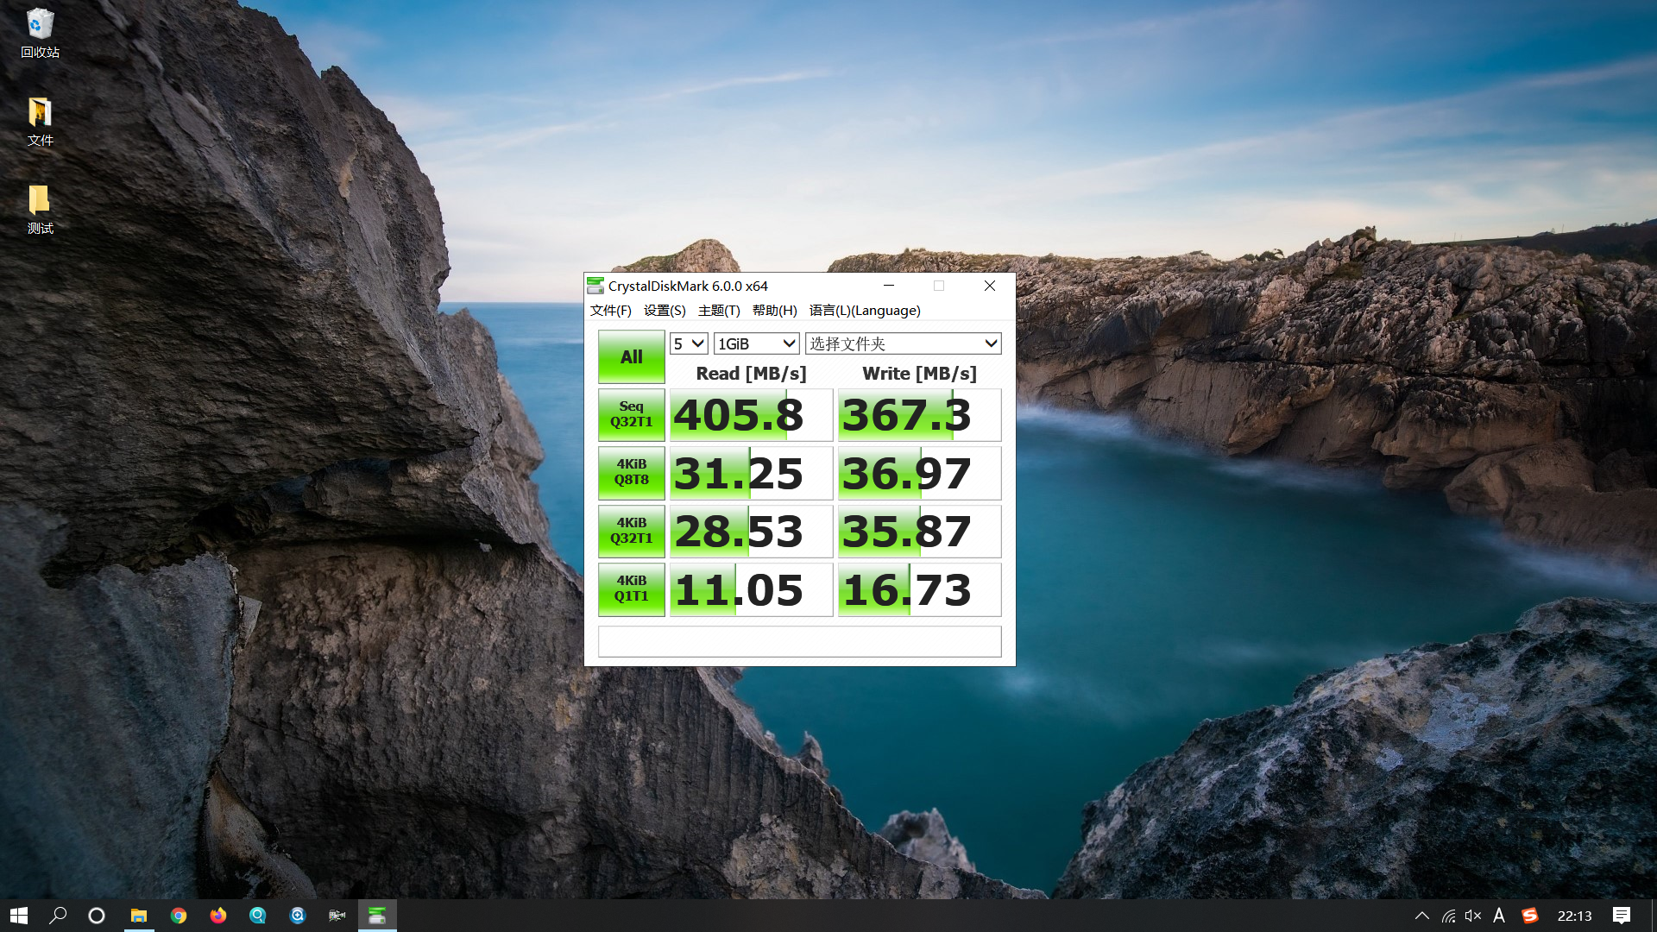The height and width of the screenshot is (932, 1657).
Task: Click the 367.3 sequential write result
Action: (919, 415)
